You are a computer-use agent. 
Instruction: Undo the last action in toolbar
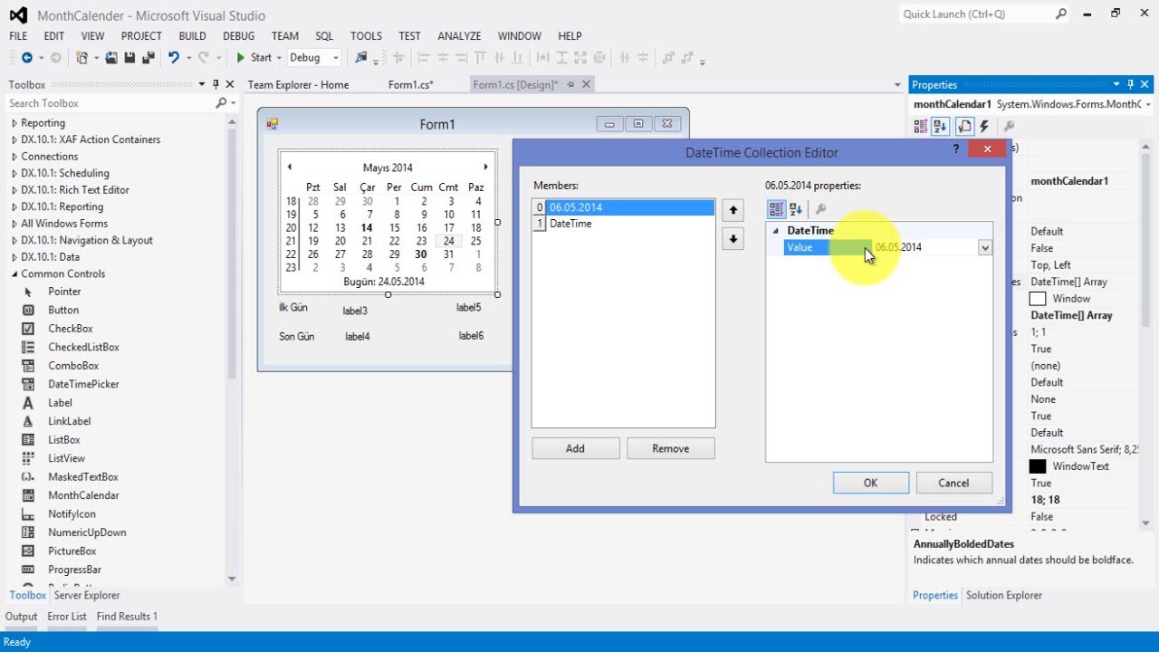click(173, 58)
